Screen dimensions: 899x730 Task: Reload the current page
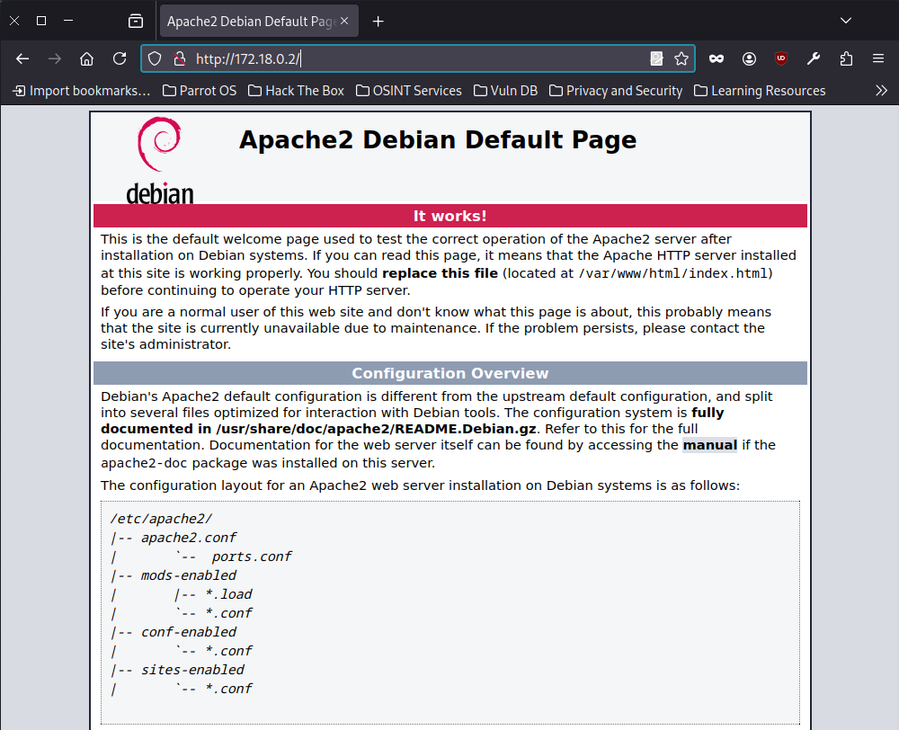(x=119, y=58)
